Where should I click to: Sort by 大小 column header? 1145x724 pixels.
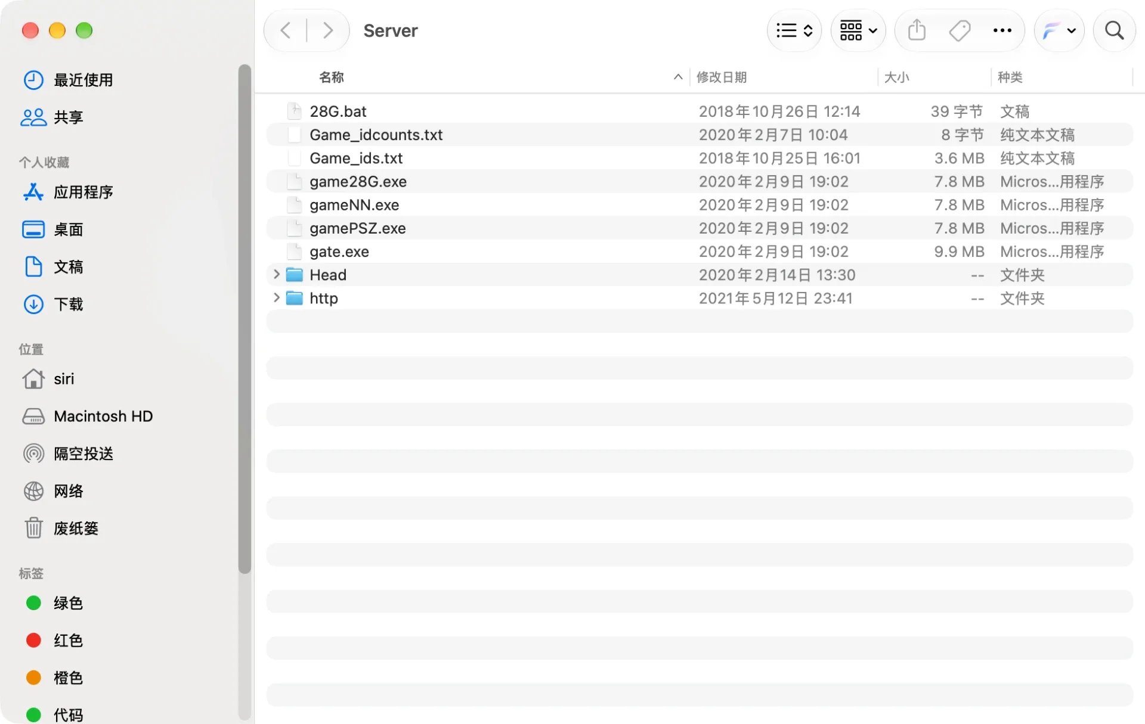click(x=896, y=77)
